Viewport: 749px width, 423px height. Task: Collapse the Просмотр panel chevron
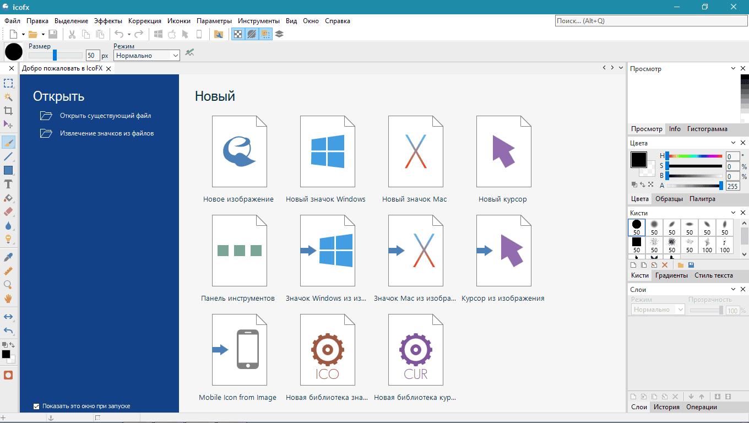(x=733, y=68)
